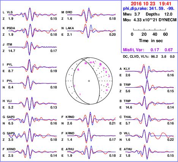178x162 pixels.
Task: Click the 20 tick on the time scale
Action: pos(144,34)
